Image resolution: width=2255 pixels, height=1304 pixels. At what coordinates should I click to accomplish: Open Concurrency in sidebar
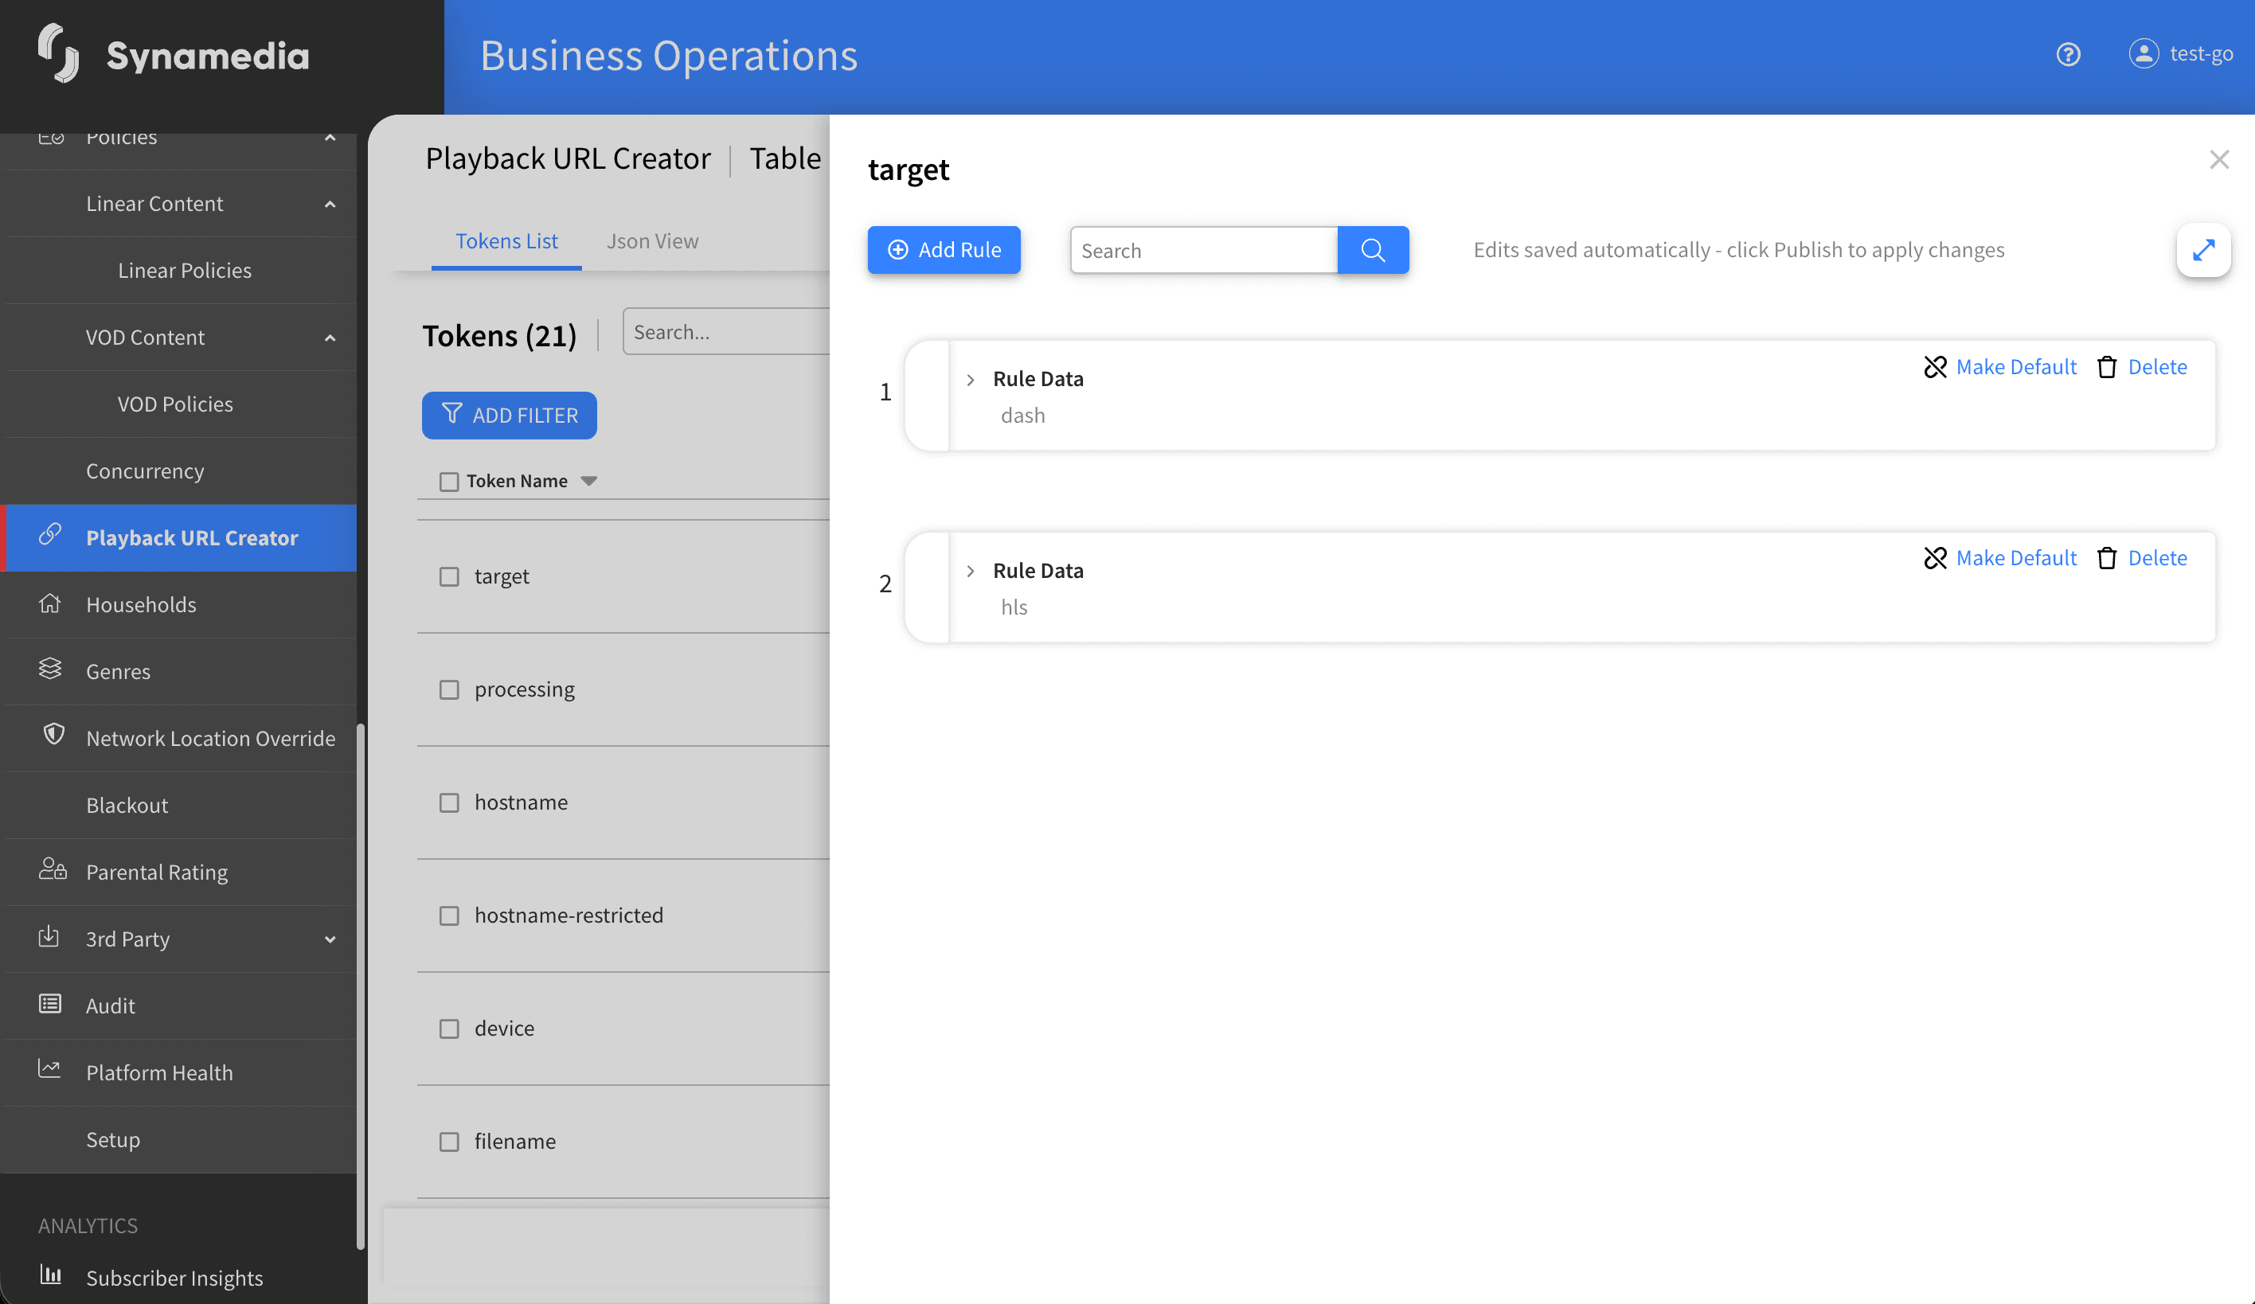(x=145, y=471)
